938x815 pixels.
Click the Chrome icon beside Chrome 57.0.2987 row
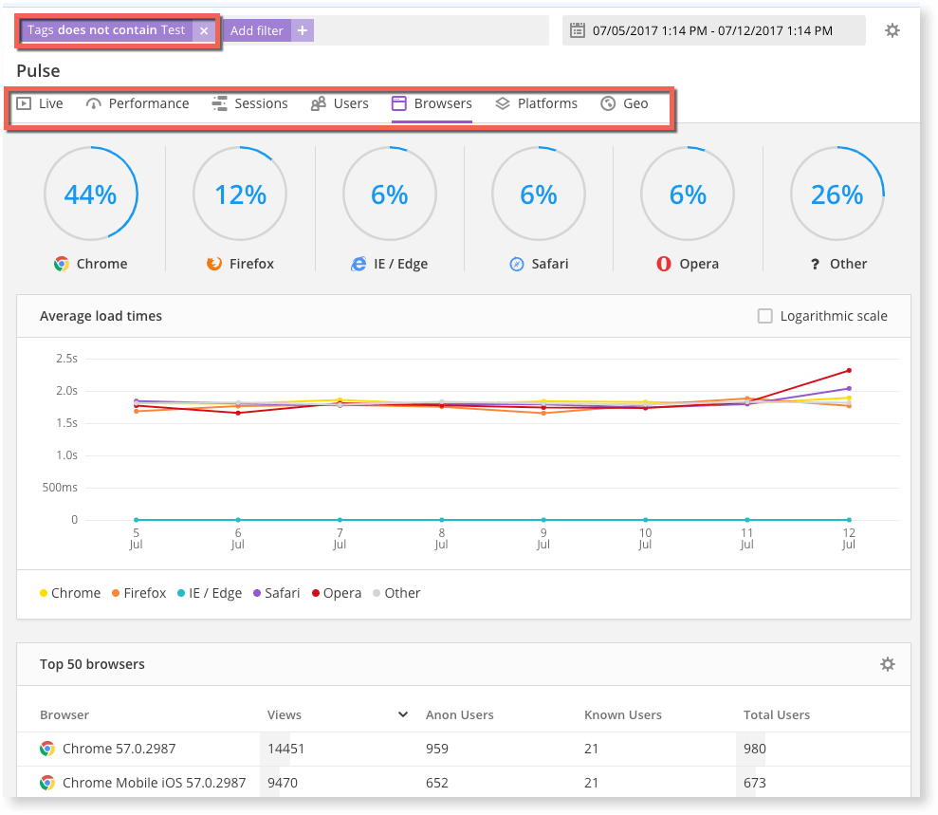tap(48, 749)
